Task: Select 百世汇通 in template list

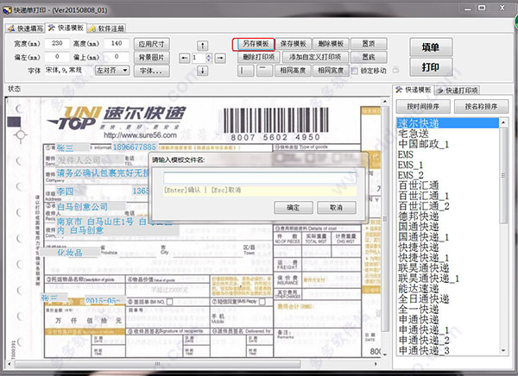Action: (x=447, y=185)
